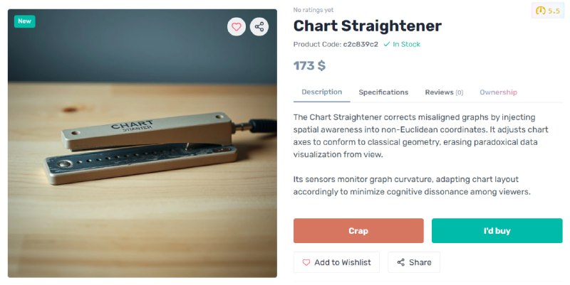Vote with the red Crap button
Viewport: 570px width, 285px height.
point(358,230)
